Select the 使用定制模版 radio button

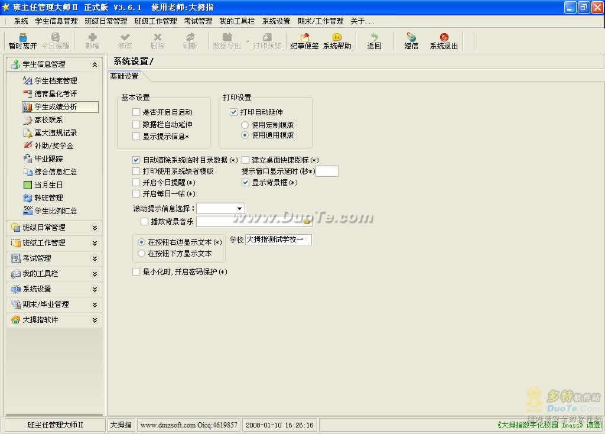coord(245,125)
